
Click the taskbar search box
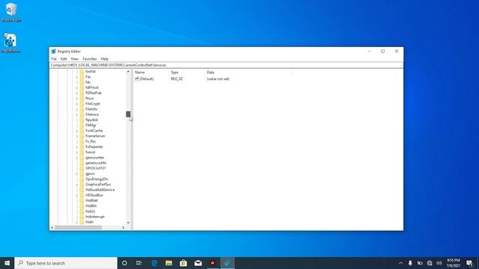tap(66, 263)
